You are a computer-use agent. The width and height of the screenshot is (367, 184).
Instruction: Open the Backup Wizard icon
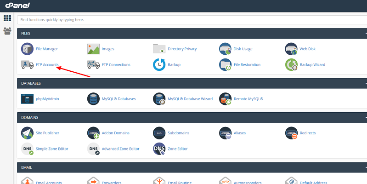pos(291,65)
